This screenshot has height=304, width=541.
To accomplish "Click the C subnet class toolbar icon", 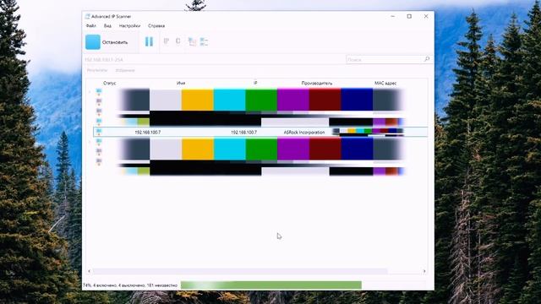I will (x=178, y=41).
